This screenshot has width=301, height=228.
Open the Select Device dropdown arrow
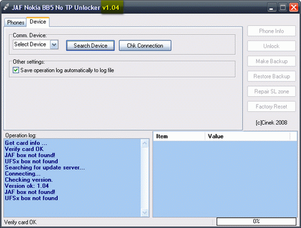(54, 45)
